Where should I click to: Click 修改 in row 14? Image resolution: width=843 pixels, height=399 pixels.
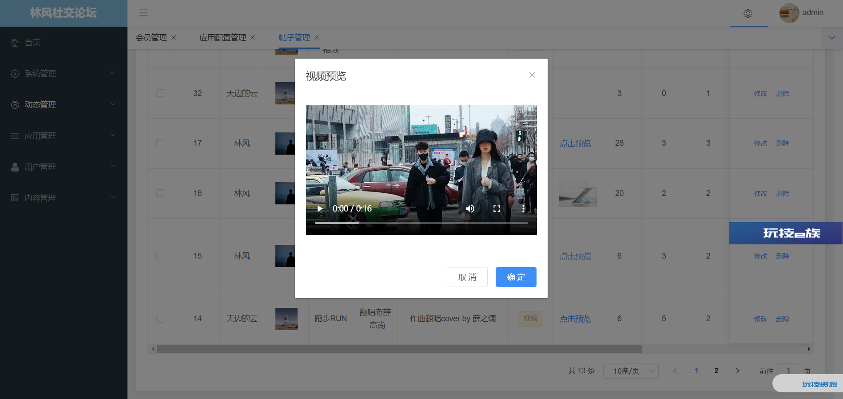tap(760, 319)
